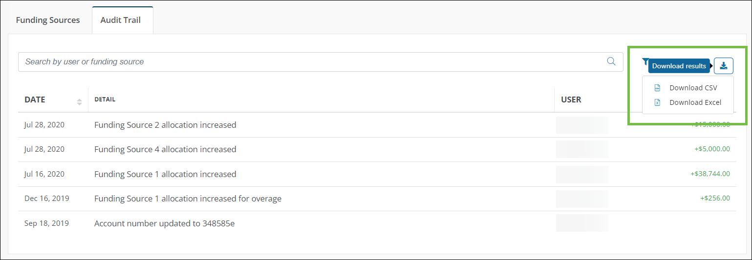The height and width of the screenshot is (260, 752).
Task: Click the CSV file icon
Action: 657,88
